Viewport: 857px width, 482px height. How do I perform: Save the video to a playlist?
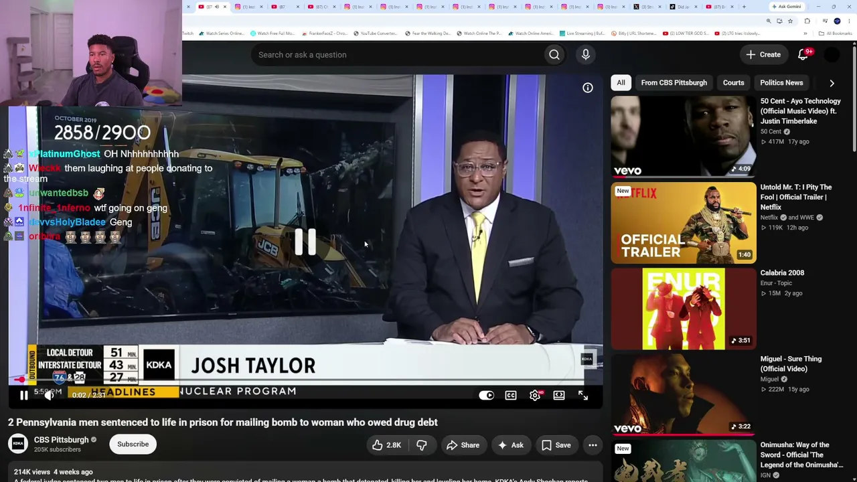tap(556, 445)
